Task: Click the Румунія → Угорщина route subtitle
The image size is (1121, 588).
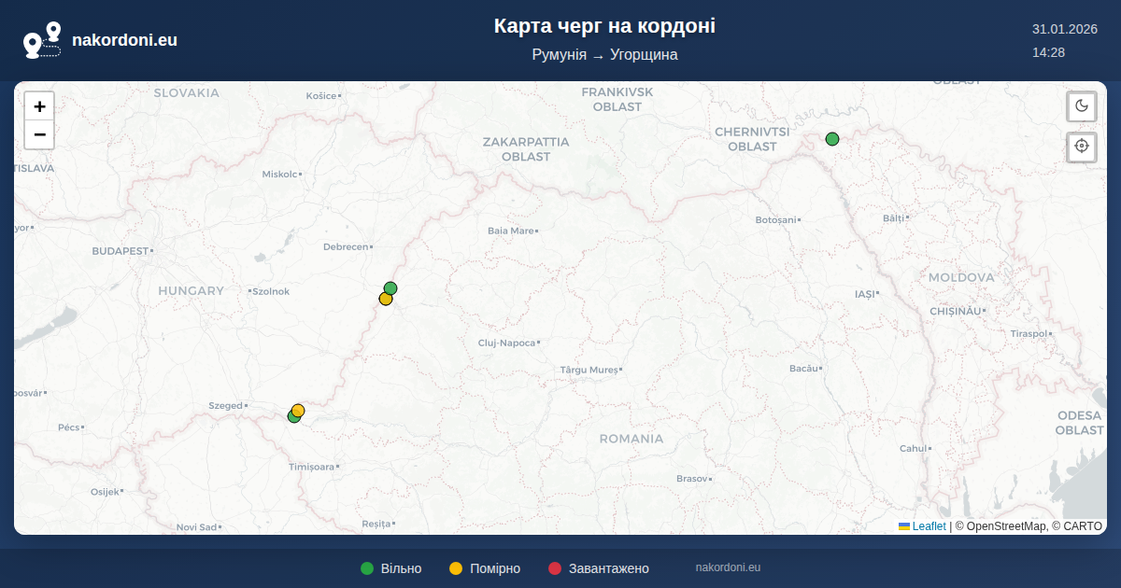Action: point(604,55)
